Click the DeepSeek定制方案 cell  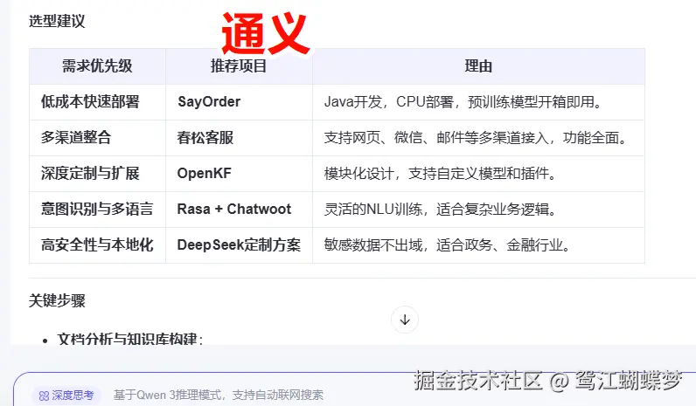(239, 245)
